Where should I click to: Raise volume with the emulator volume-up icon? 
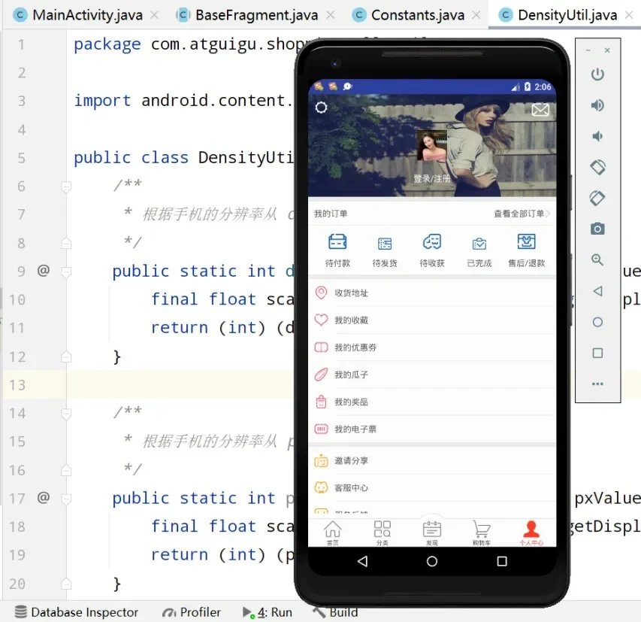click(x=597, y=105)
